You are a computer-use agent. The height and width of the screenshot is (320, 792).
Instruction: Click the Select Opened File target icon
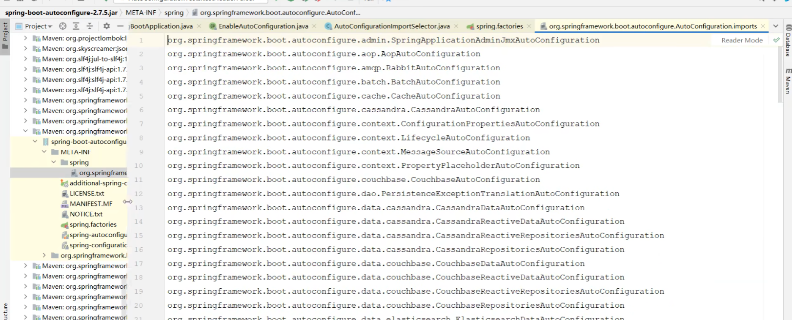pyautogui.click(x=62, y=26)
